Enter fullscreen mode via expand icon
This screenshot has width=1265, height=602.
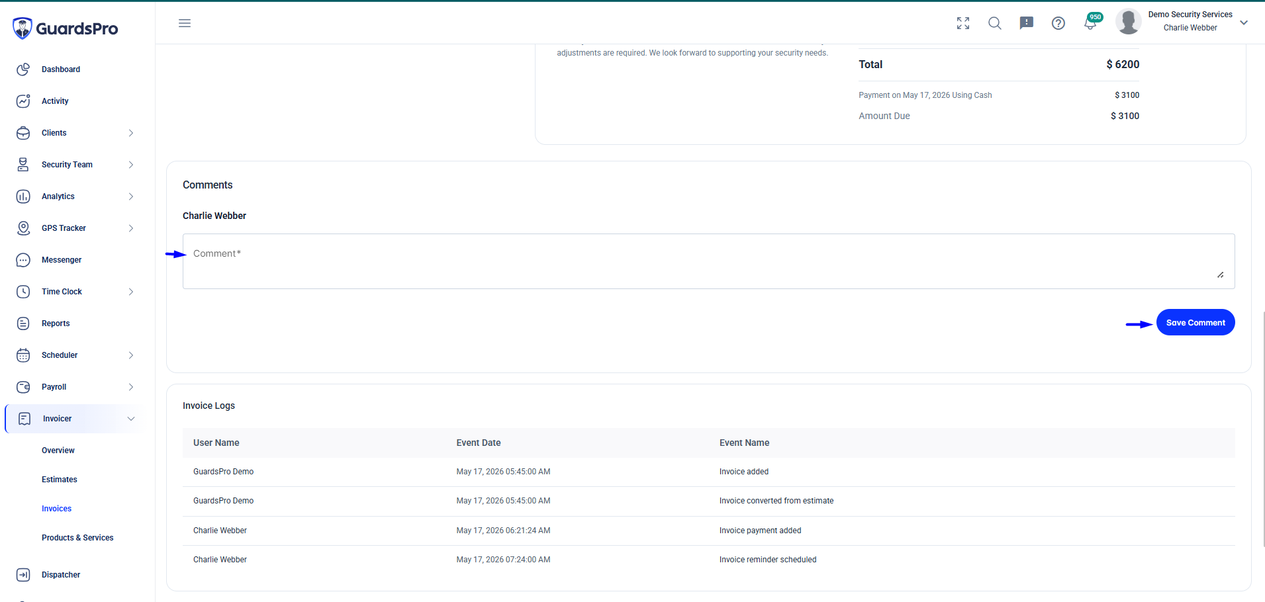pyautogui.click(x=963, y=23)
